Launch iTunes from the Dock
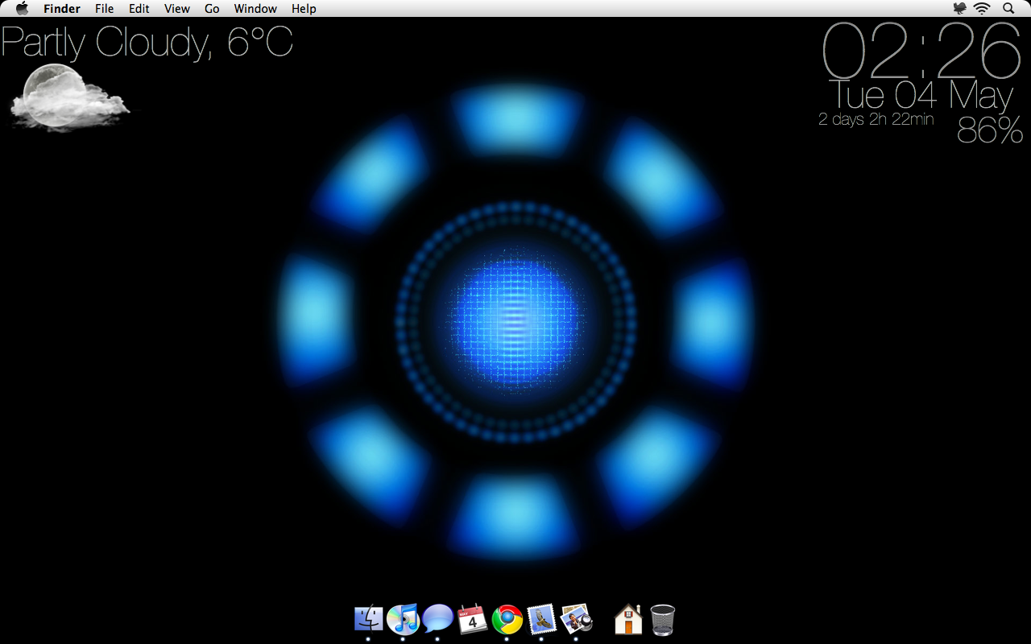Viewport: 1031px width, 644px height. (403, 619)
